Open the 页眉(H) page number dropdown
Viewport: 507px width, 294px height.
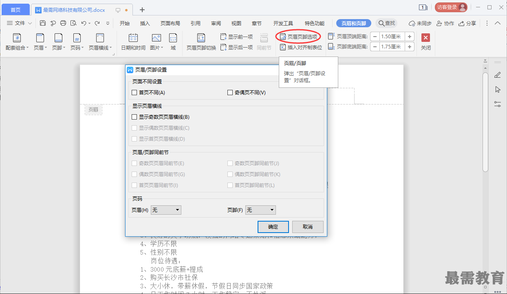166,210
